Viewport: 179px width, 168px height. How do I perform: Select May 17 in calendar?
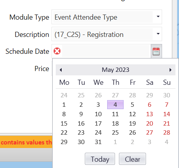[98, 123]
